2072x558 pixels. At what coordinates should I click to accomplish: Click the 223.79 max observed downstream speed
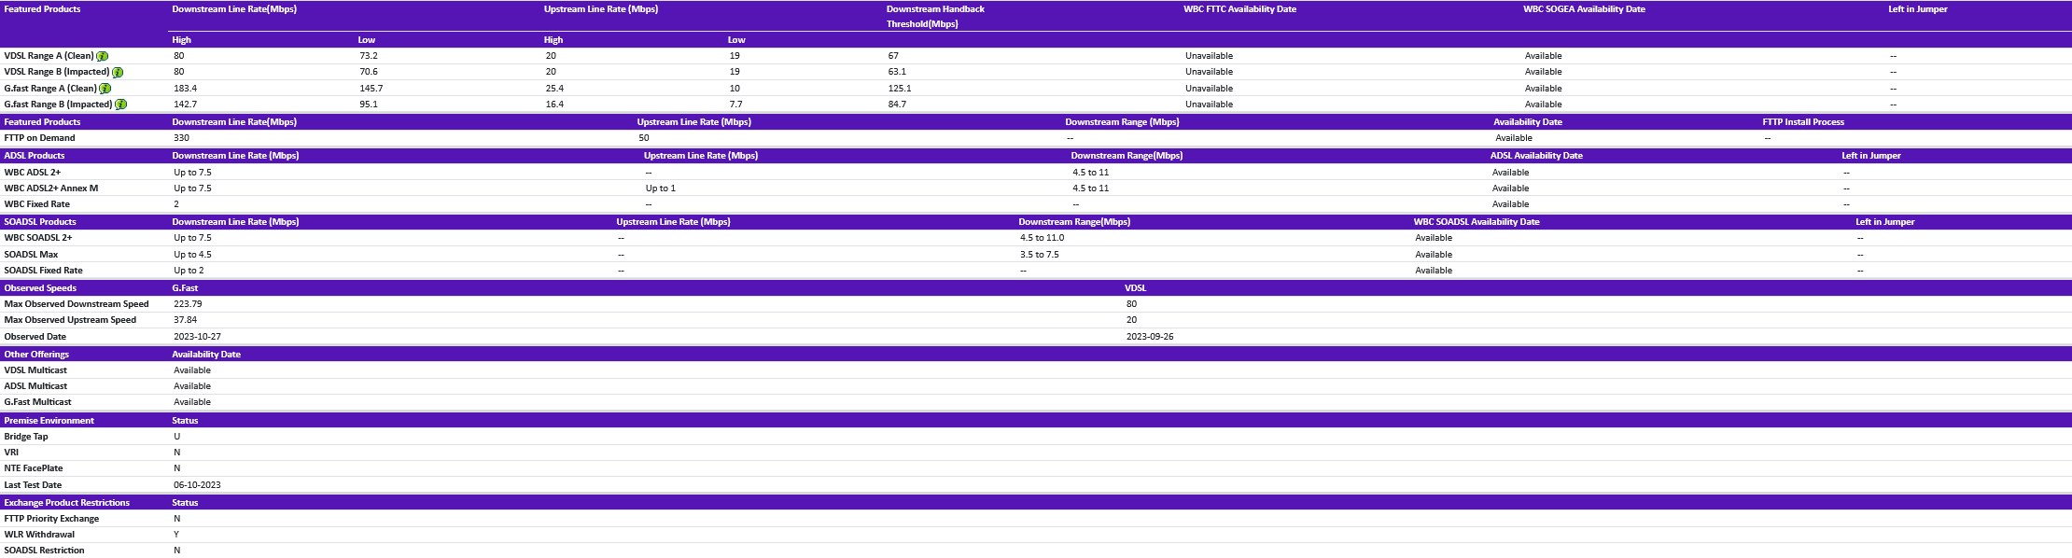point(188,304)
